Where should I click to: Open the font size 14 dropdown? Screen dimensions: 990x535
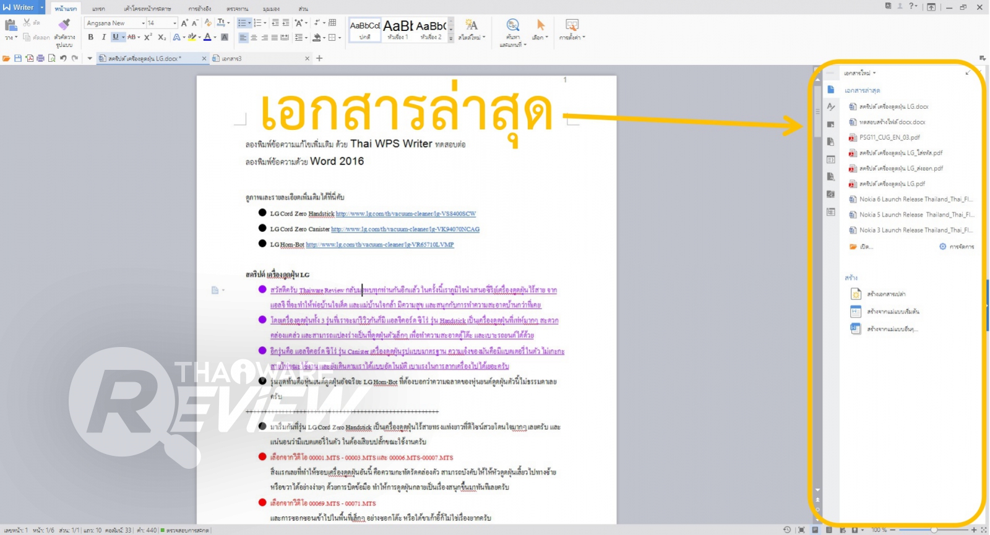[175, 23]
